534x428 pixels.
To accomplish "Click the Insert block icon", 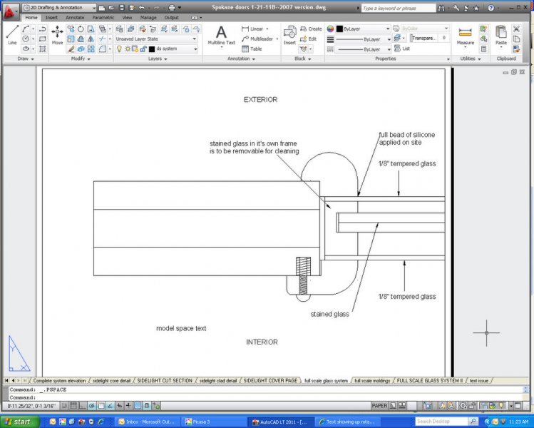I will 290,34.
